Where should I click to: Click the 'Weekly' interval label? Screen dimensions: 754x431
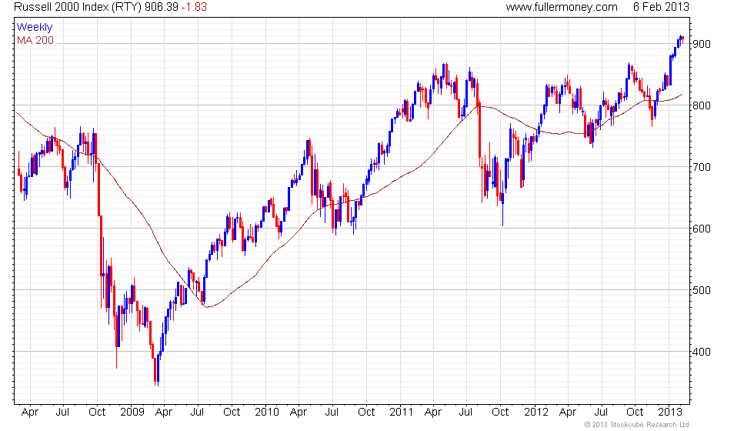34,28
